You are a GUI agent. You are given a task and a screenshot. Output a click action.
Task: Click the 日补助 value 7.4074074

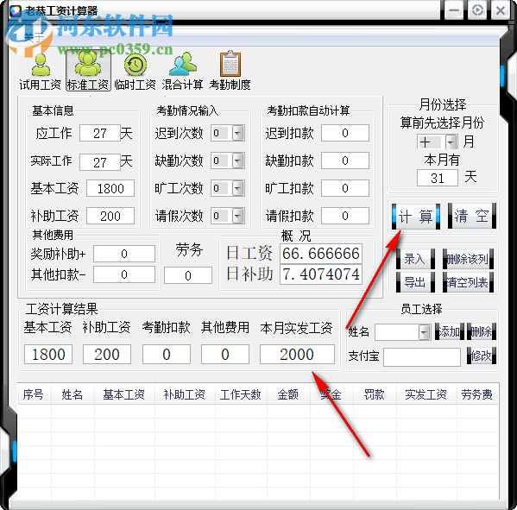(x=321, y=274)
